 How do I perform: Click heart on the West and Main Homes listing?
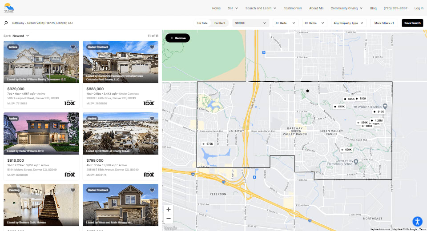point(152,190)
